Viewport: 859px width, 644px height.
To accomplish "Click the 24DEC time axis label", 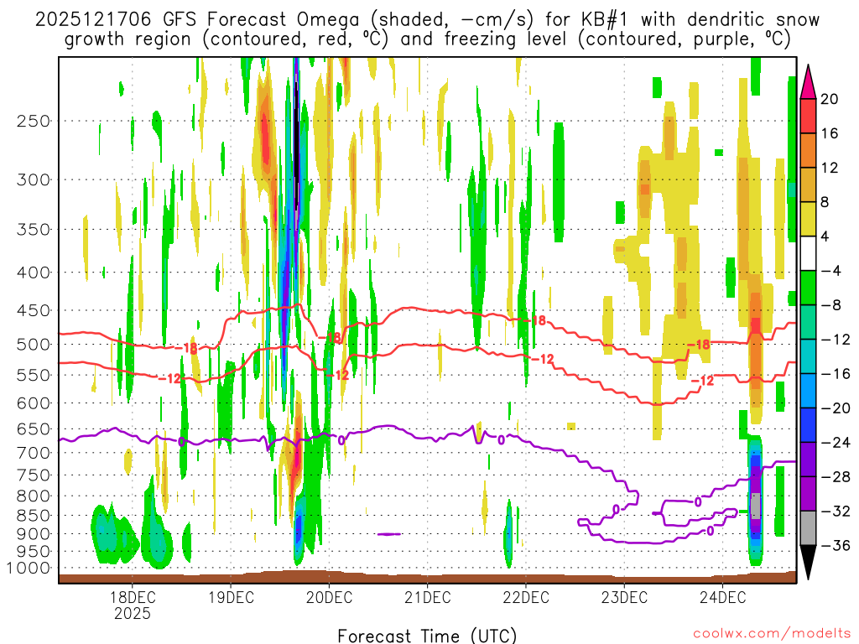I will point(722,597).
